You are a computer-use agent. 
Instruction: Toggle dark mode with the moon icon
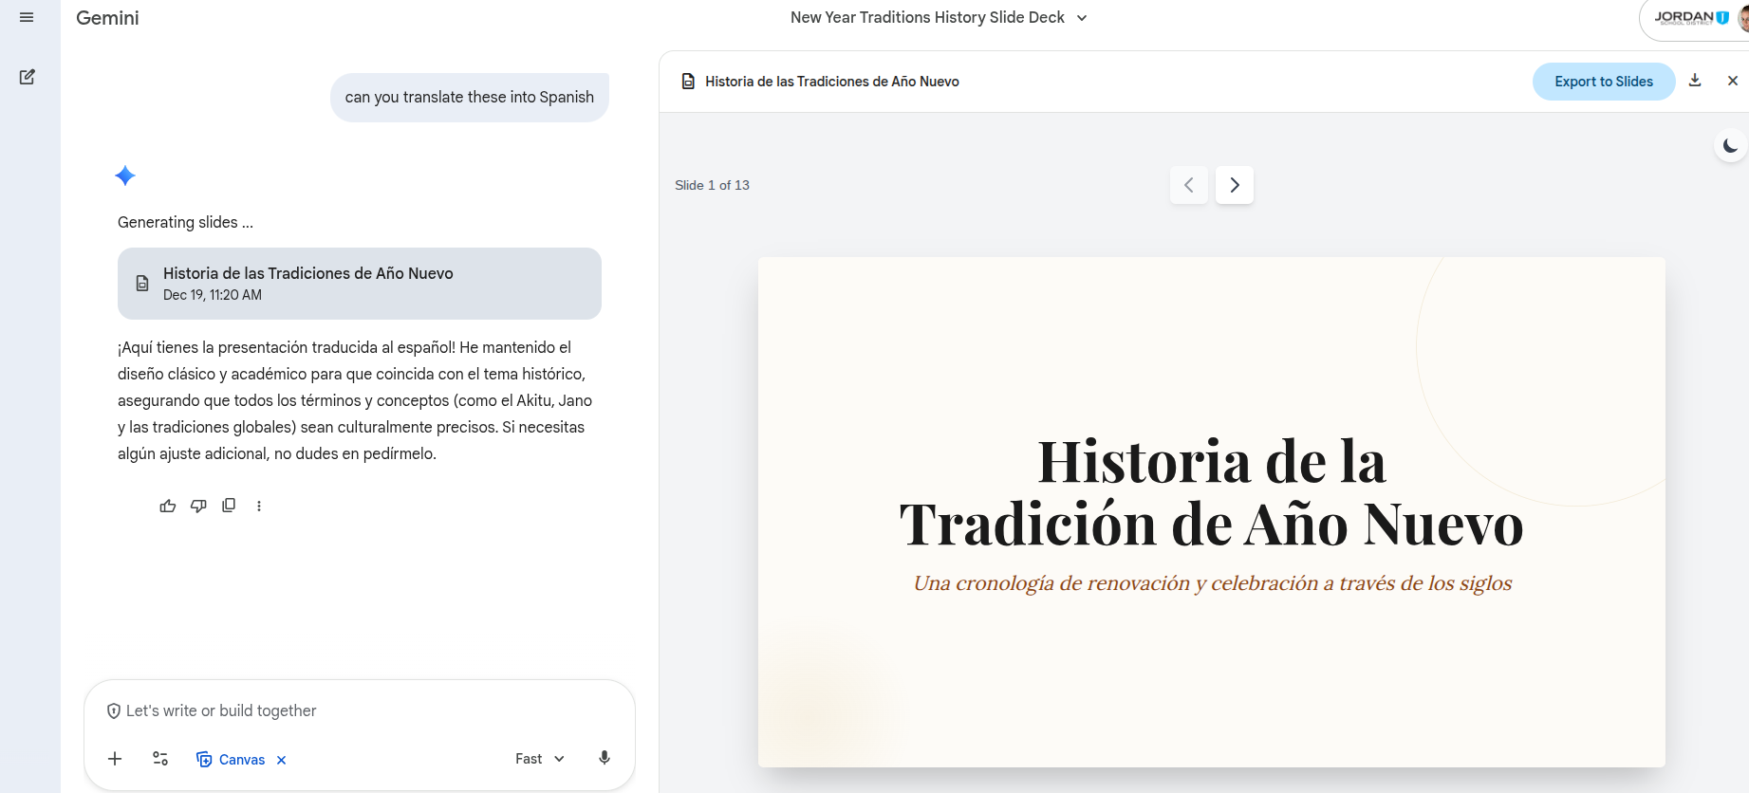[1730, 146]
